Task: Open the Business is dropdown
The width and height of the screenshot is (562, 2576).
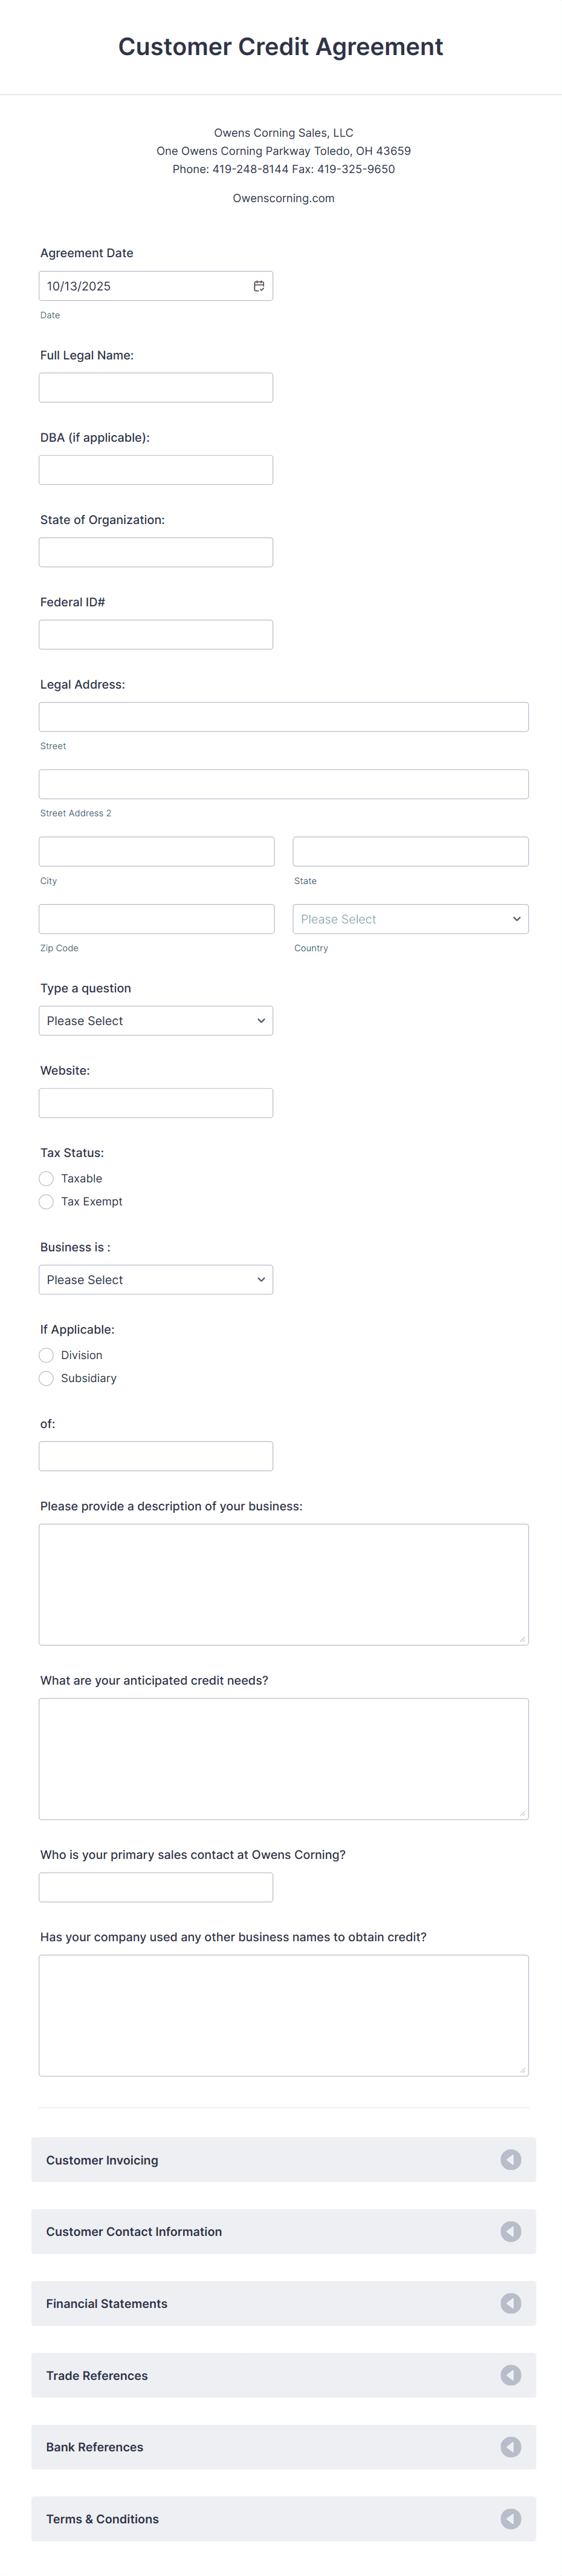Action: 156,1279
